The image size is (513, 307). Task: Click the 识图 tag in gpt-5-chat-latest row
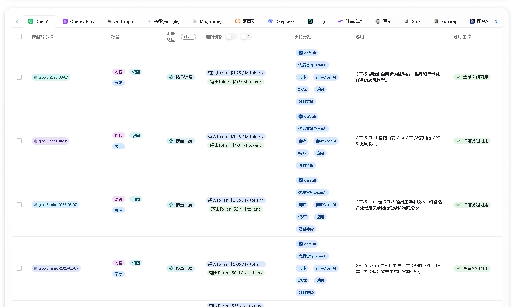pyautogui.click(x=136, y=135)
